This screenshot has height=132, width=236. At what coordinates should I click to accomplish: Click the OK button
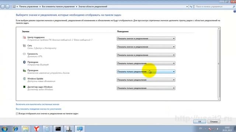pyautogui.click(x=199, y=122)
